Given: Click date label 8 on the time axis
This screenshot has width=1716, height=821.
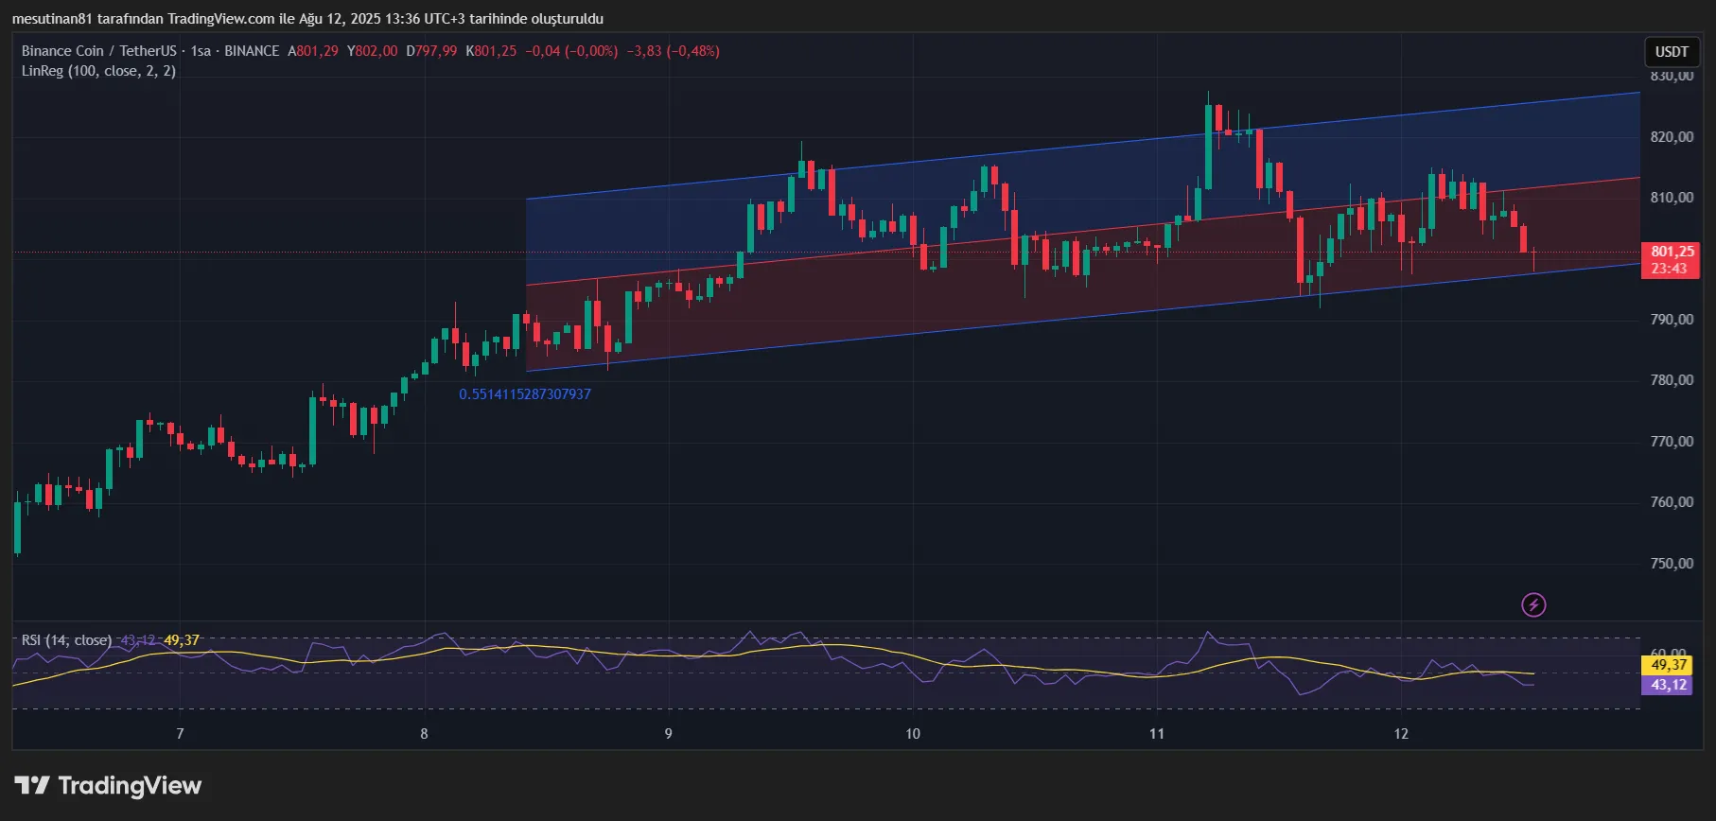Looking at the screenshot, I should tap(424, 734).
